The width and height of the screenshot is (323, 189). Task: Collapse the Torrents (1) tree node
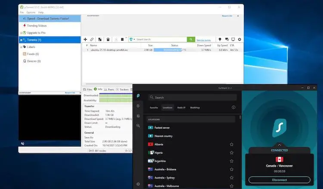click(21, 40)
